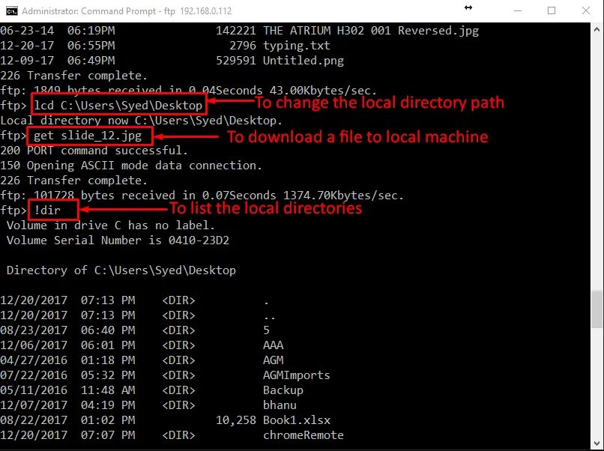
Task: Click the '529591' file size value
Action: pyautogui.click(x=236, y=61)
